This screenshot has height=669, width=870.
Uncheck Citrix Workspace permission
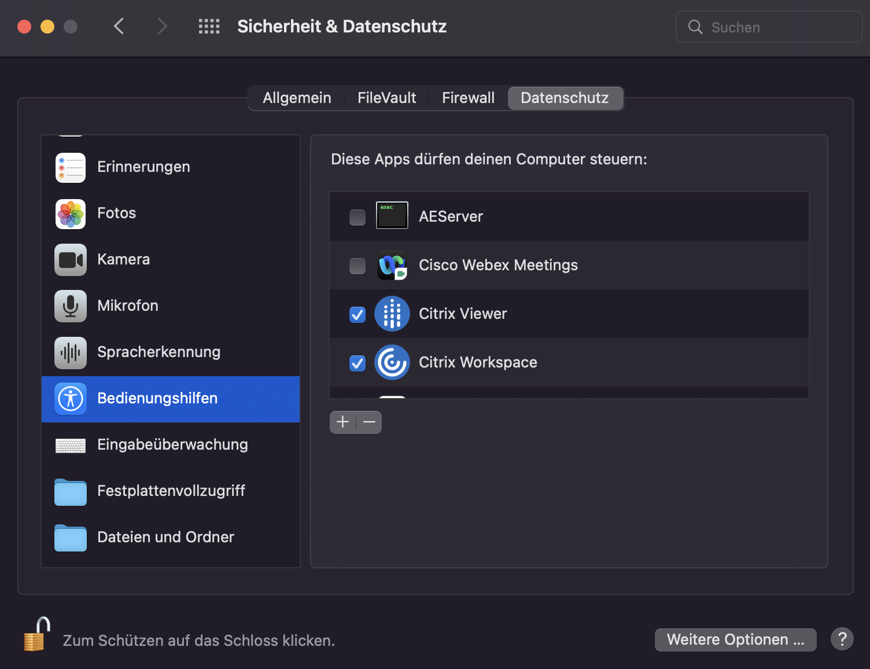(357, 363)
